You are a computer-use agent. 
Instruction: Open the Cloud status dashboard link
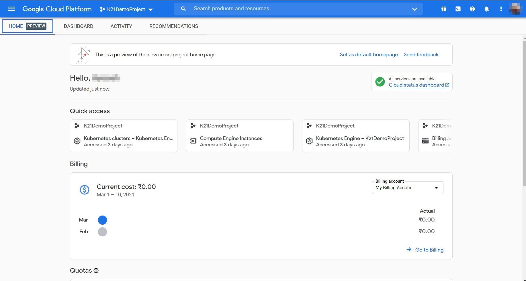click(416, 85)
